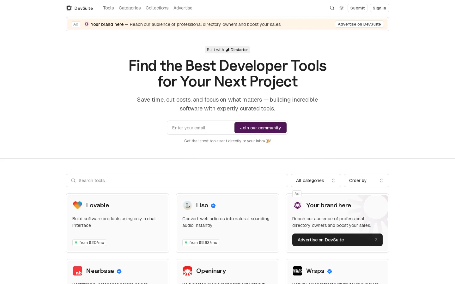This screenshot has height=284, width=455.
Task: Click Advertise on DevSuite in top banner
Action: point(359,24)
